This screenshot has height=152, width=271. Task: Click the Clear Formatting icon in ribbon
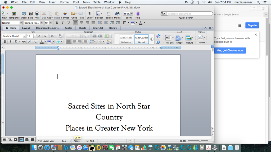point(60,36)
